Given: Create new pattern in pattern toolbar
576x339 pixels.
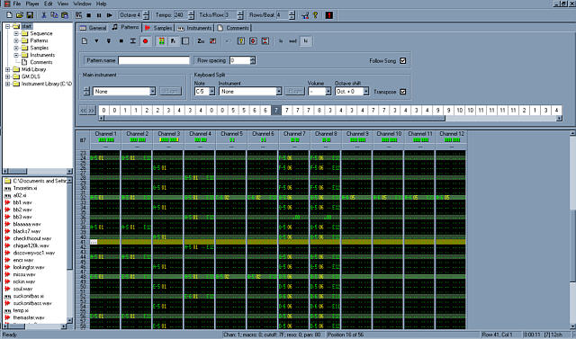Looking at the screenshot, I should coord(85,41).
